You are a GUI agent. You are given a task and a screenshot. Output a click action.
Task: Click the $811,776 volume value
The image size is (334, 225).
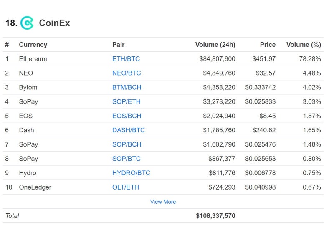tap(222, 173)
